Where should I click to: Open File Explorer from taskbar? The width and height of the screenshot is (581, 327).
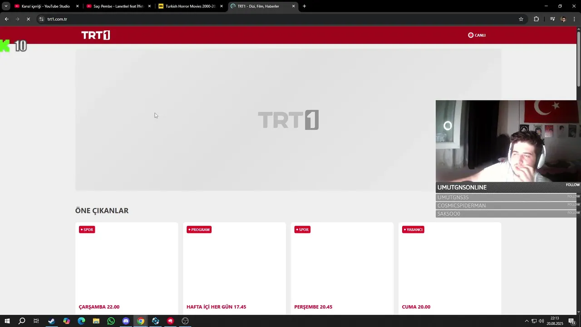coord(96,321)
